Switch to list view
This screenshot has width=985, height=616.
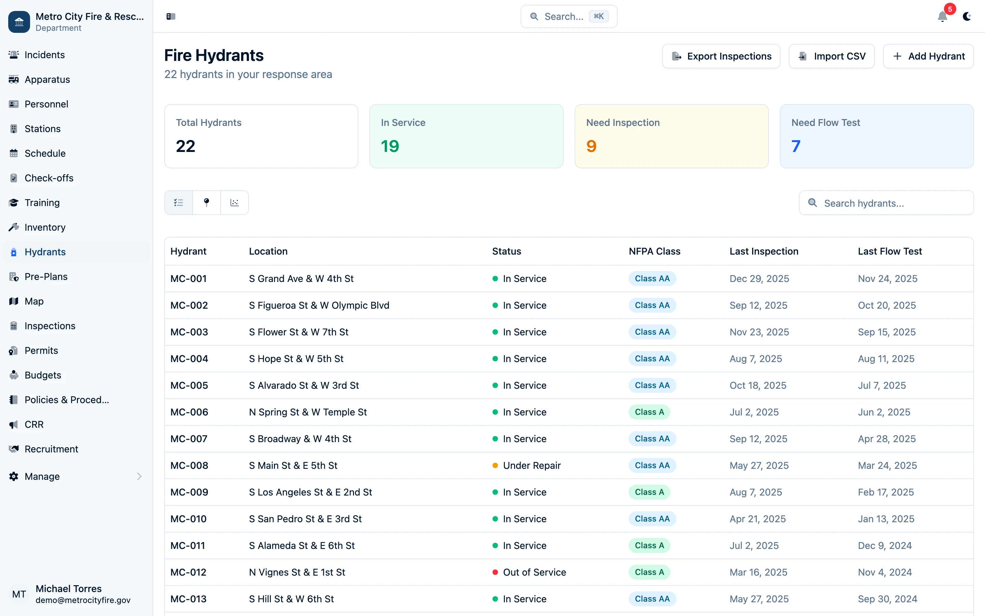pyautogui.click(x=178, y=203)
